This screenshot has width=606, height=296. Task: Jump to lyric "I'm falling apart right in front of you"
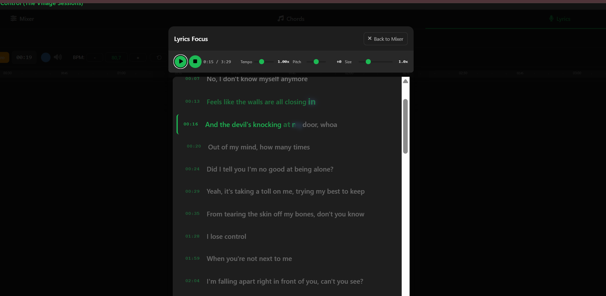click(285, 281)
